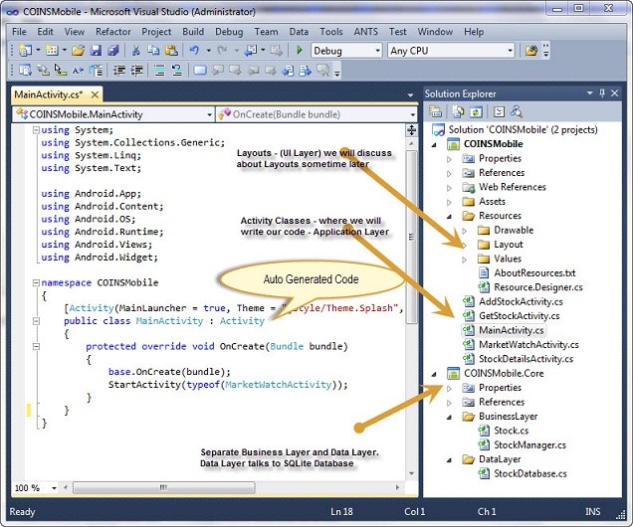
Task: Select AboutResources.txt file
Action: coord(534,273)
